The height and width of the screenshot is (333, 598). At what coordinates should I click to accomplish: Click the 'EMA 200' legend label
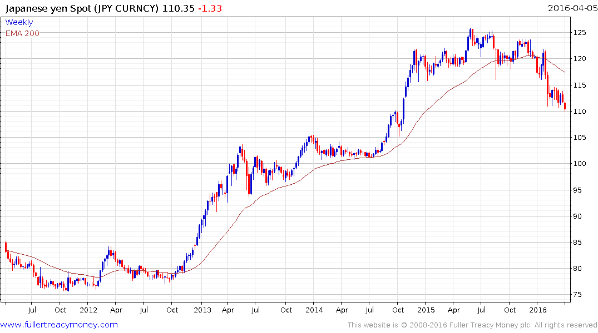(22, 33)
